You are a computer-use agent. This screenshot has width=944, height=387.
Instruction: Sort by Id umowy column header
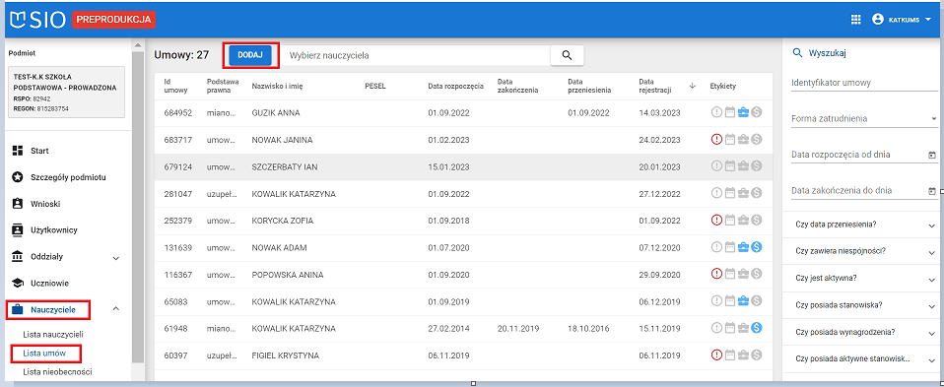tap(175, 86)
